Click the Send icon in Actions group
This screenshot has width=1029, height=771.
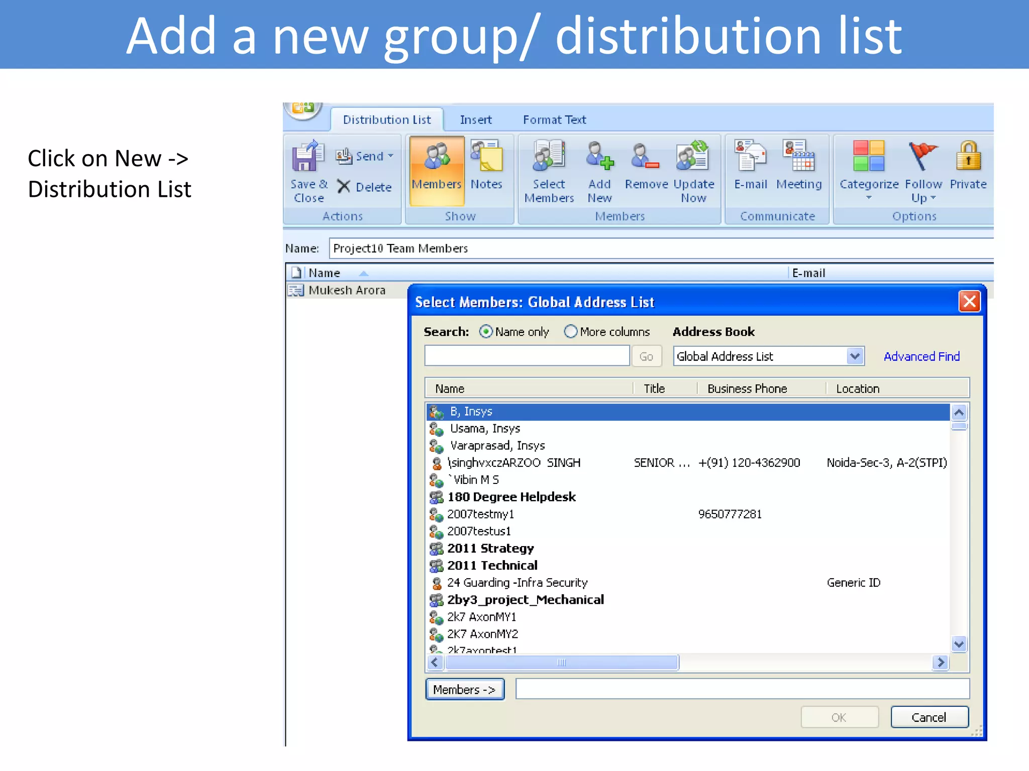[x=344, y=156]
